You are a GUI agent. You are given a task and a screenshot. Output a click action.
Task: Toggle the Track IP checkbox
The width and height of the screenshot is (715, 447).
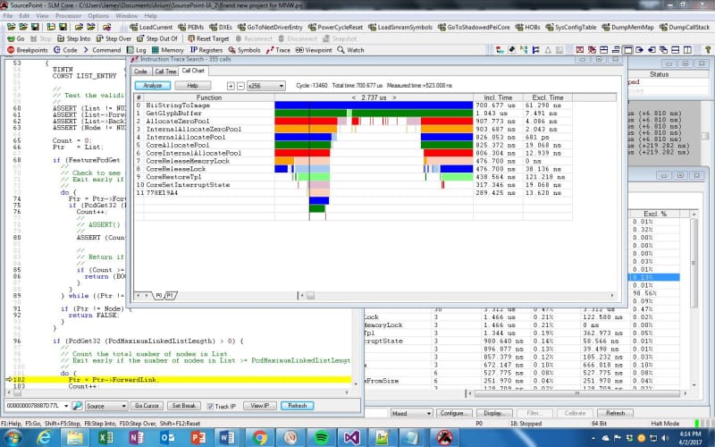coord(210,407)
